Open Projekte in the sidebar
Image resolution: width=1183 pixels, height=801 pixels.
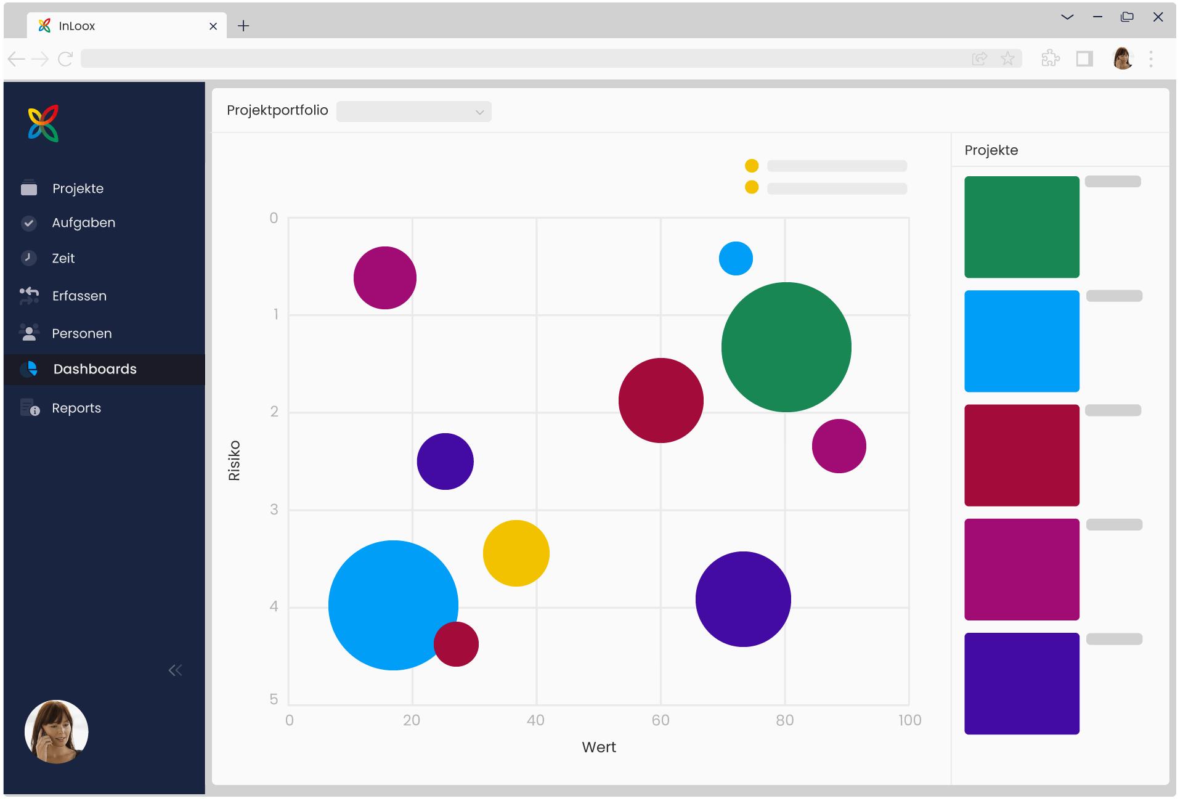point(78,189)
